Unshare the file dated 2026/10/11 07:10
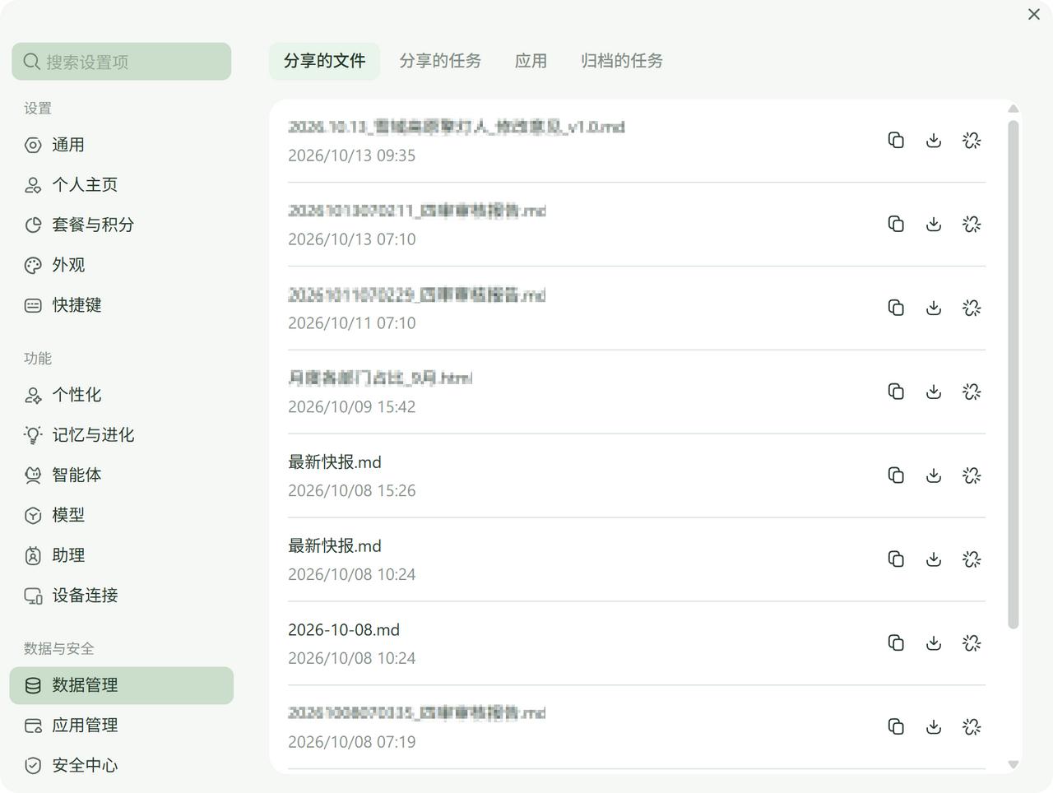The image size is (1053, 793). pyautogui.click(x=972, y=308)
